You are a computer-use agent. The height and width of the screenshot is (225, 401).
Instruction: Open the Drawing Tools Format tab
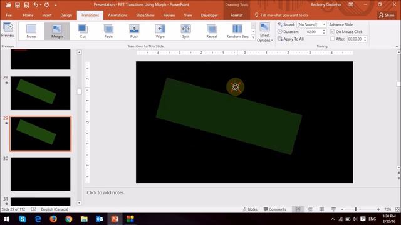pyautogui.click(x=236, y=15)
